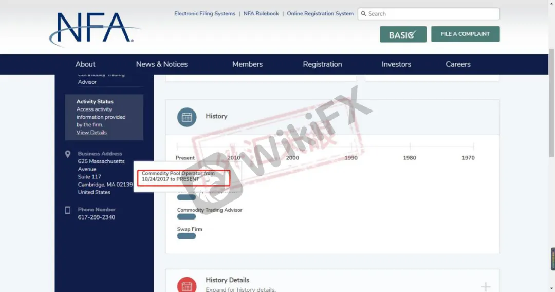This screenshot has height=292, width=555.
Task: Open the About menu
Action: tap(85, 64)
